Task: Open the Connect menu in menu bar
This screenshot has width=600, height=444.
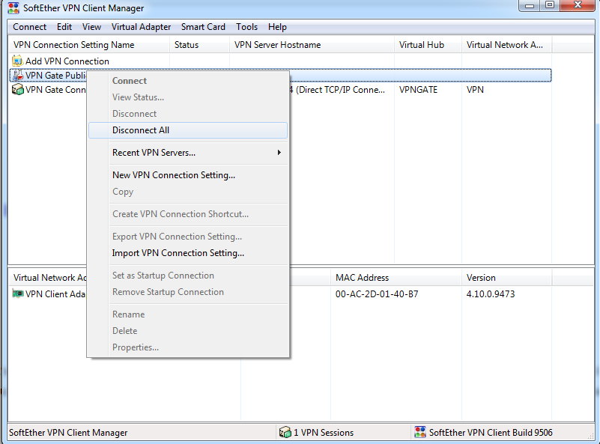Action: pyautogui.click(x=29, y=27)
